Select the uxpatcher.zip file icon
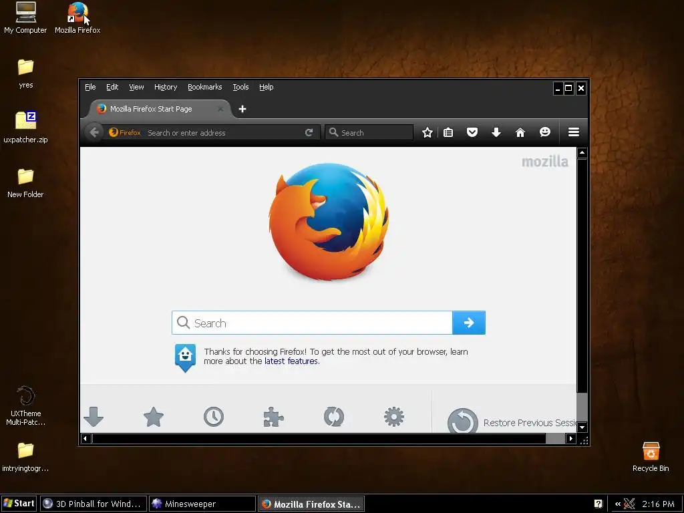This screenshot has width=684, height=513. coord(26,128)
